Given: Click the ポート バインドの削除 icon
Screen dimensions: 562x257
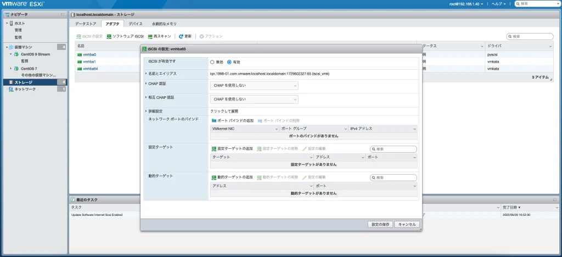Looking at the screenshot, I should click(x=260, y=121).
